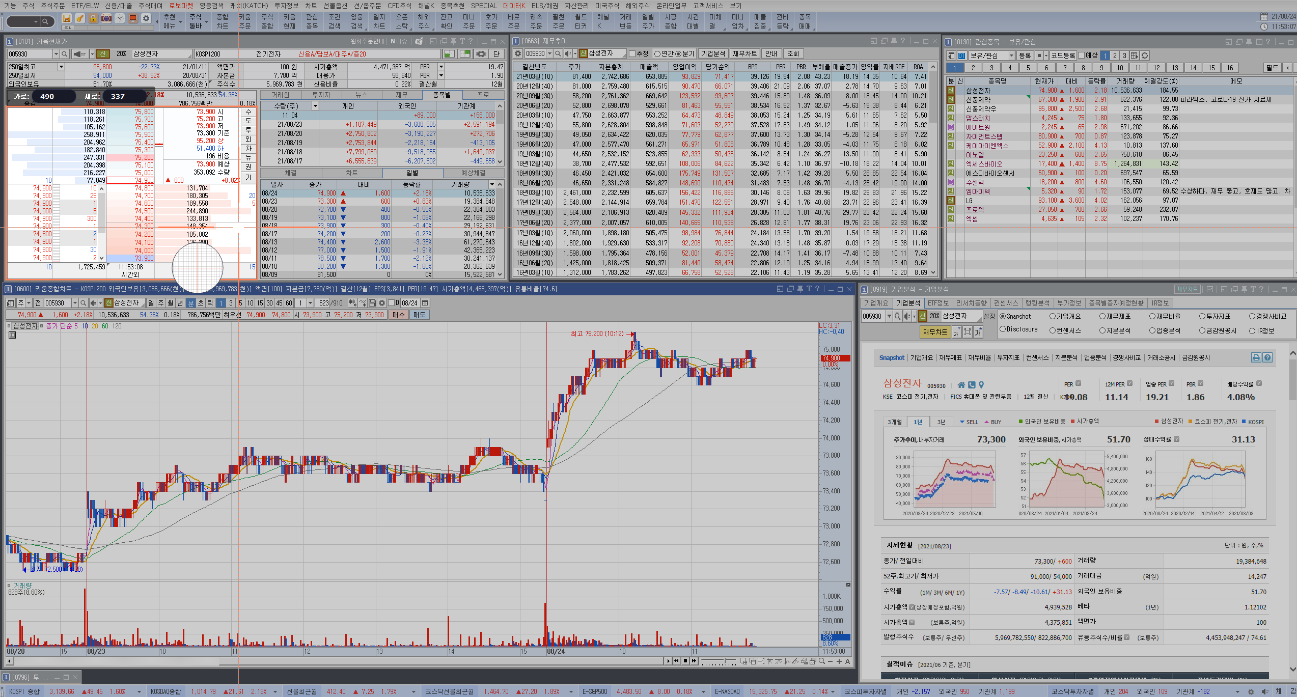Select the 연간 annual radio option
1297x697 pixels.
coord(657,53)
